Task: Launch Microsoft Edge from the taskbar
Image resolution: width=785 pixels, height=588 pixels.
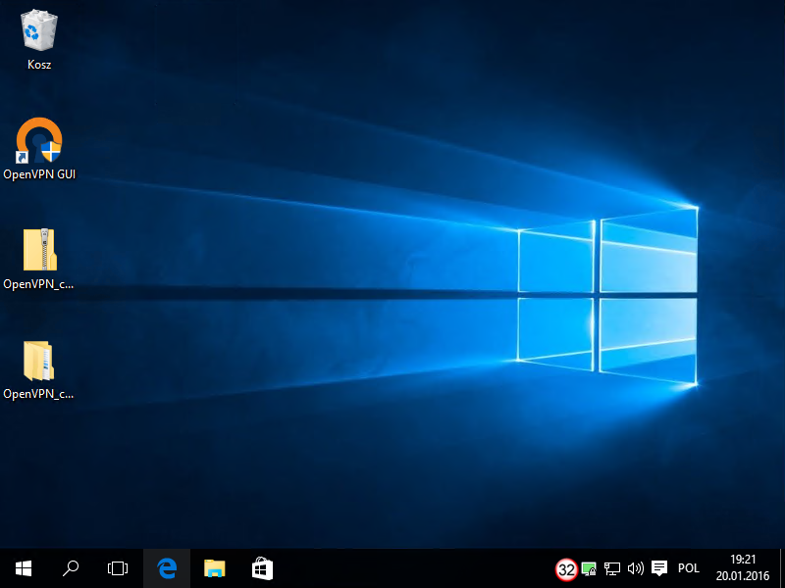Action: tap(167, 568)
